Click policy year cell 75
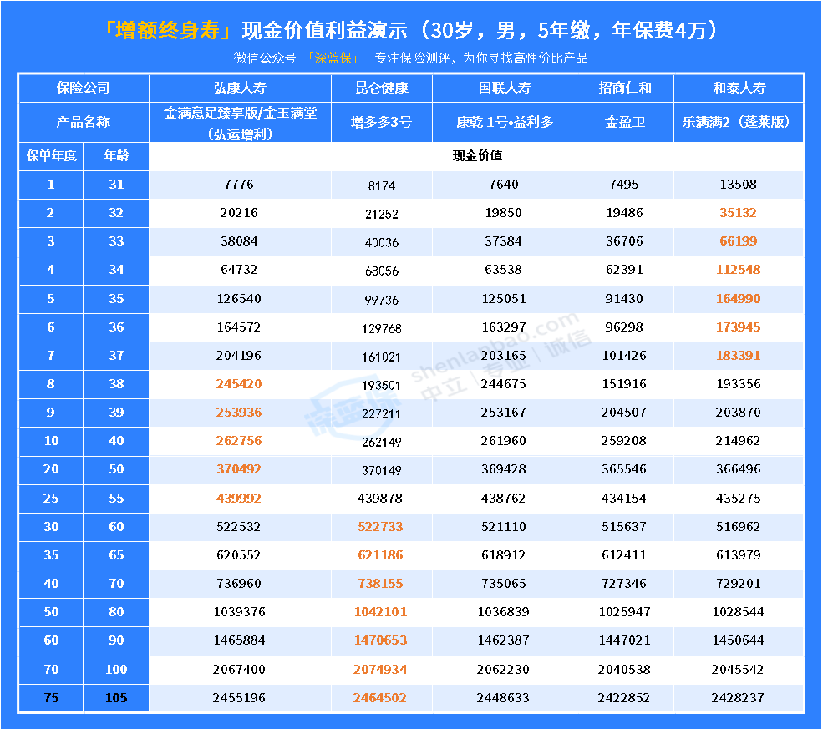Viewport: 823px width, 729px height. click(x=51, y=697)
